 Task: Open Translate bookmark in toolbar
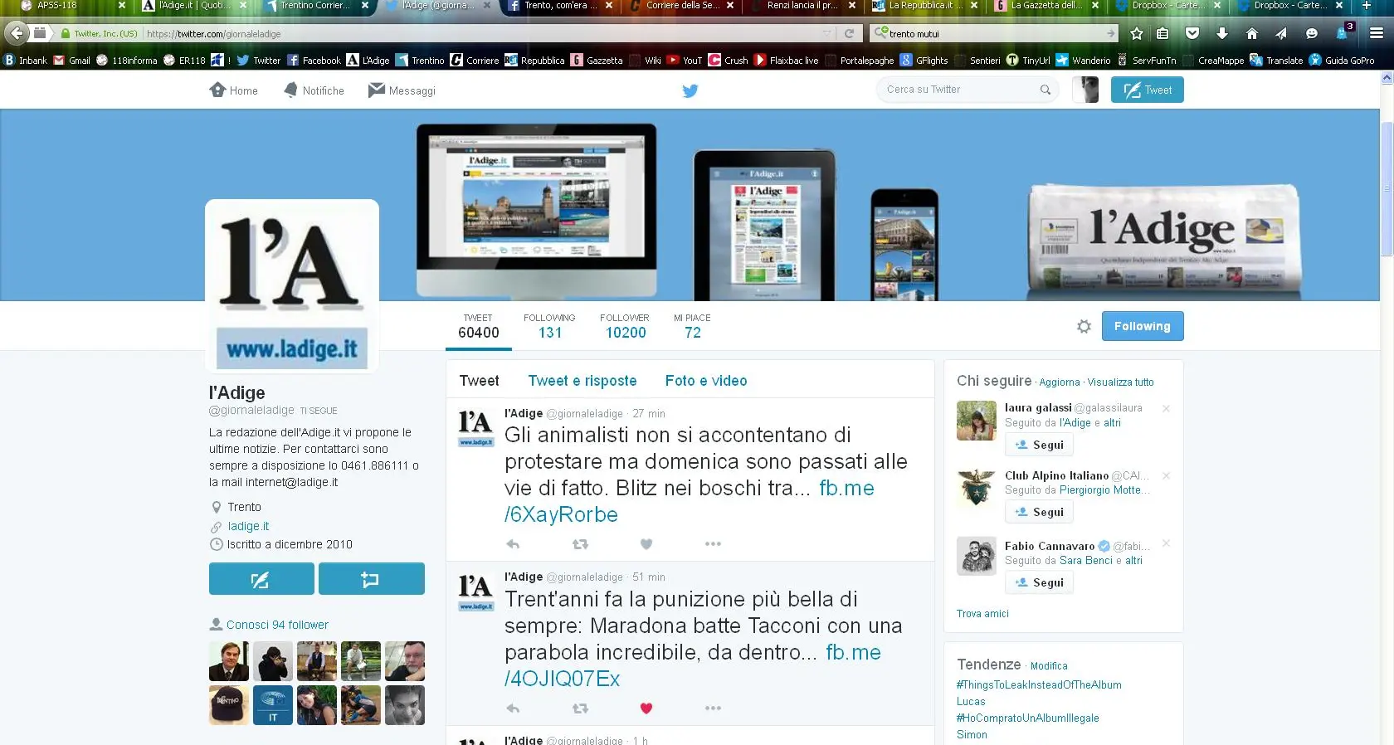point(1276,60)
